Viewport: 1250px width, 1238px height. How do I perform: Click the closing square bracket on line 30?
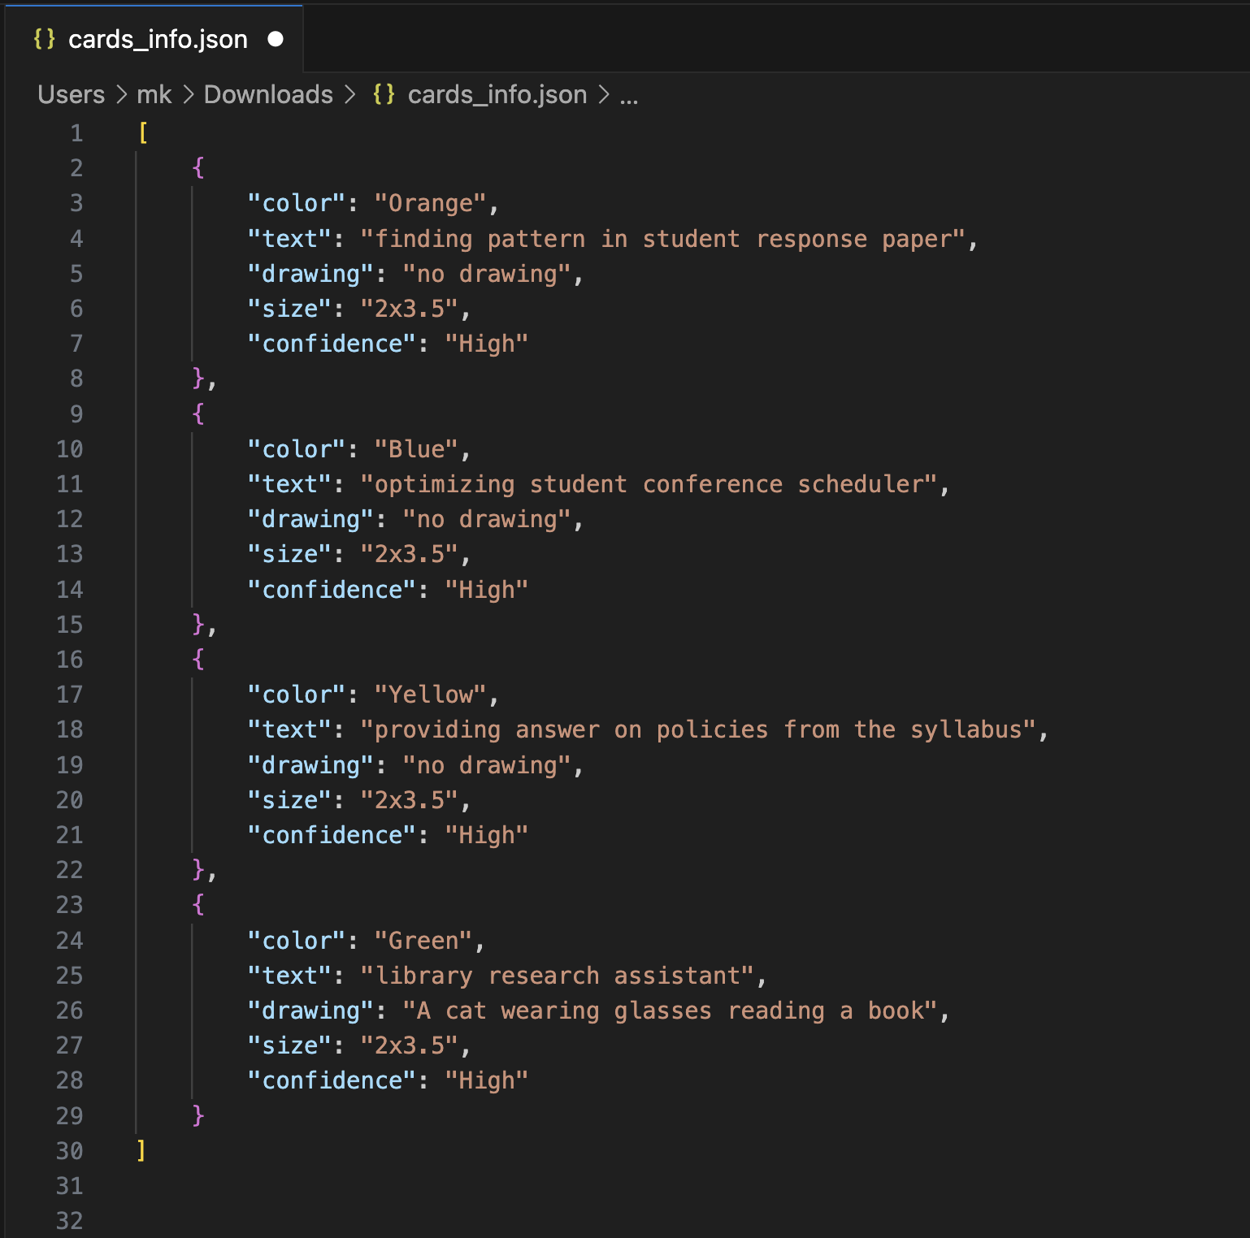(x=141, y=1151)
